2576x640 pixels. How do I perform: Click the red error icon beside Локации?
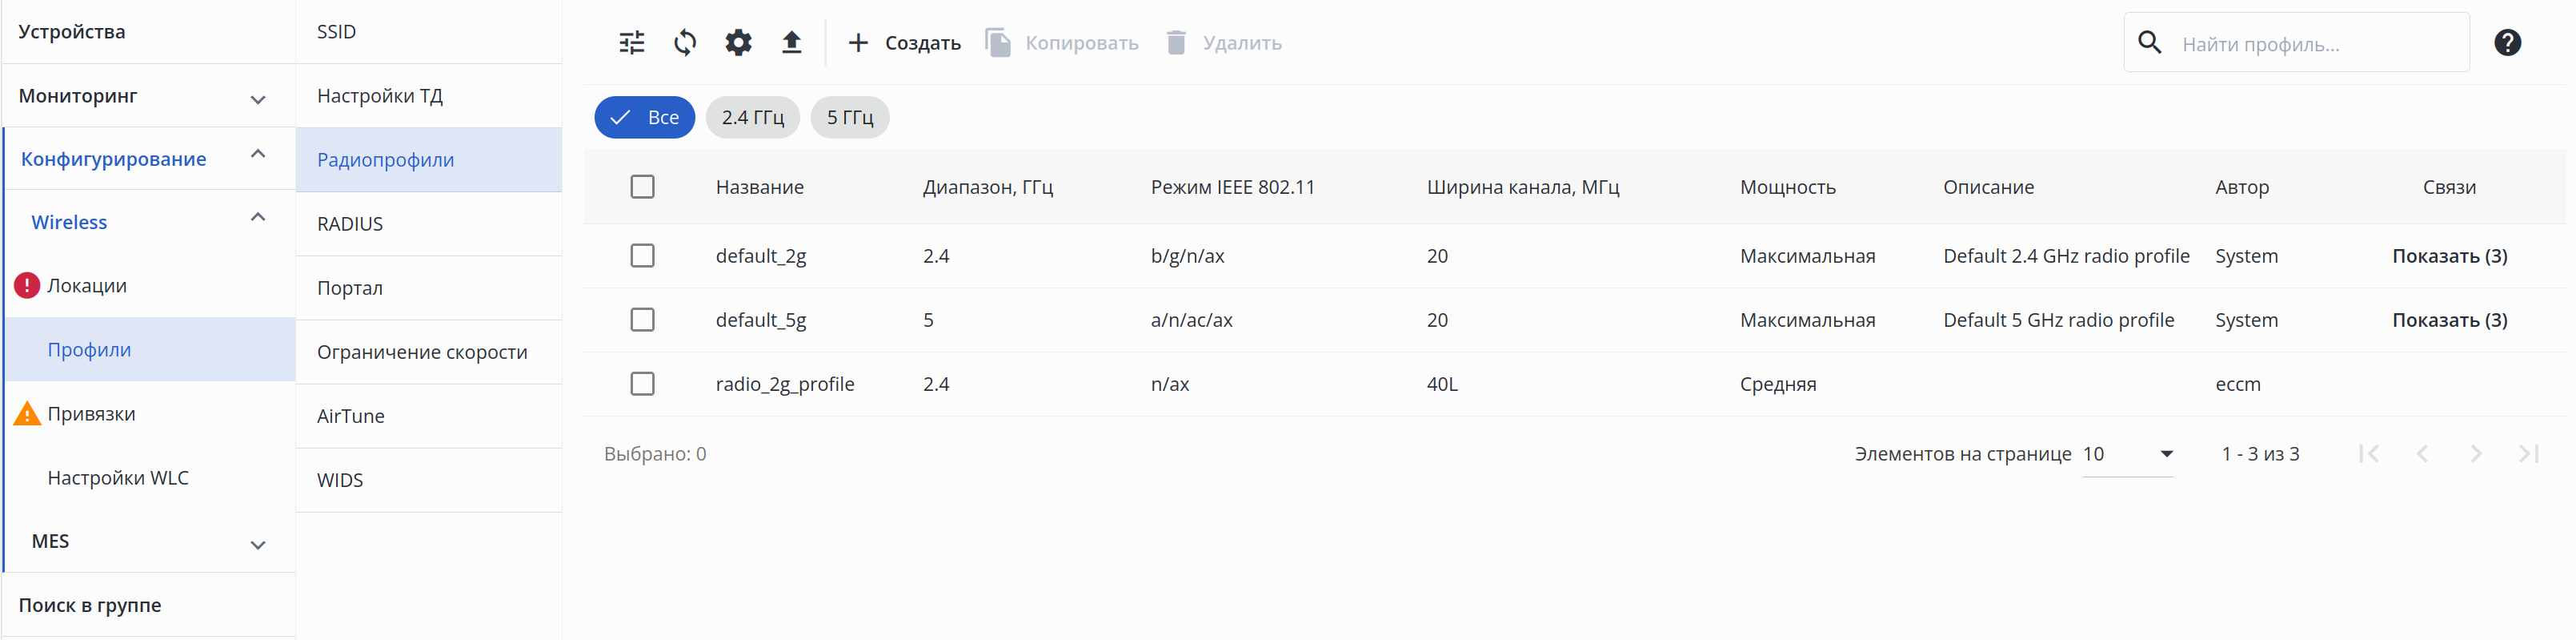click(27, 285)
